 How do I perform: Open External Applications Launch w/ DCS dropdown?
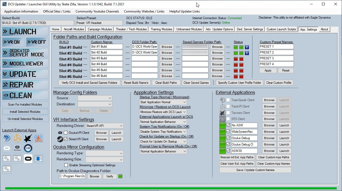tap(163, 122)
